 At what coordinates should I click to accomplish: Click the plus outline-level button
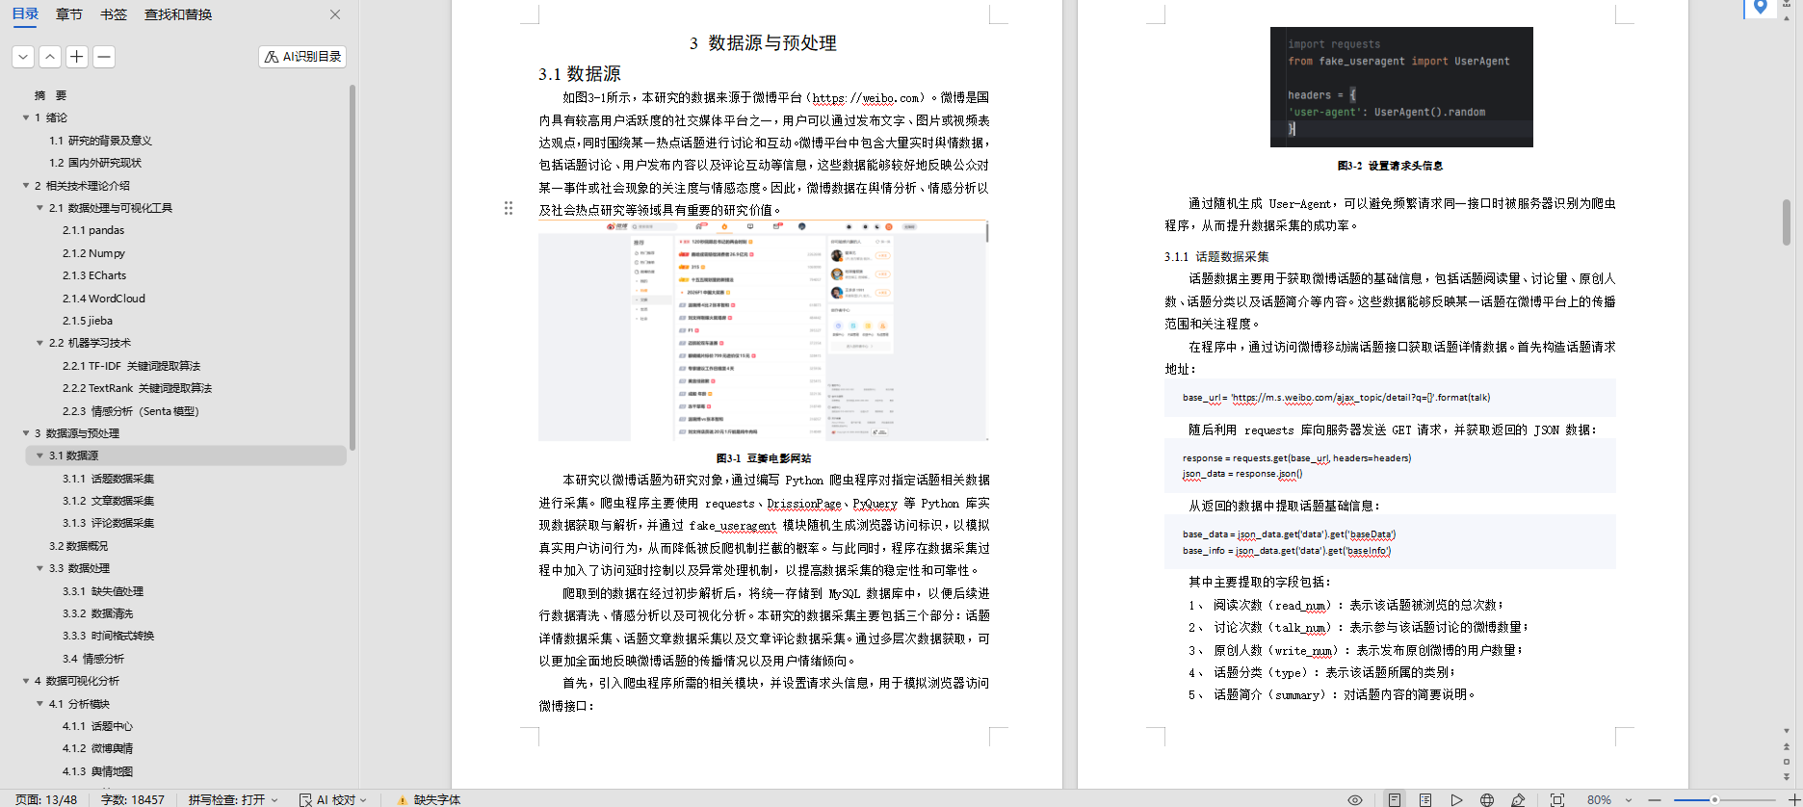pyautogui.click(x=77, y=57)
